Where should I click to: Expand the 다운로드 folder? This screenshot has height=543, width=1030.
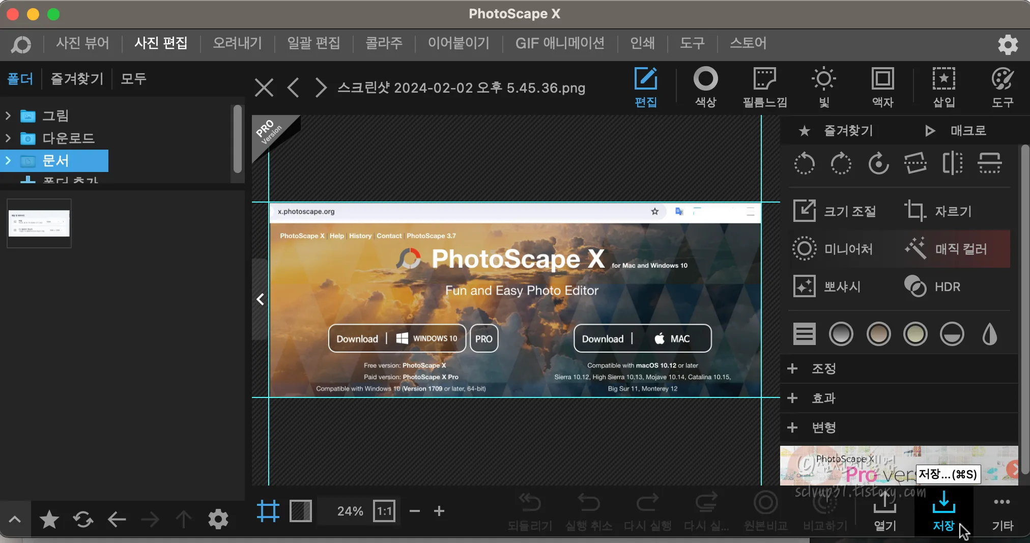(x=8, y=138)
